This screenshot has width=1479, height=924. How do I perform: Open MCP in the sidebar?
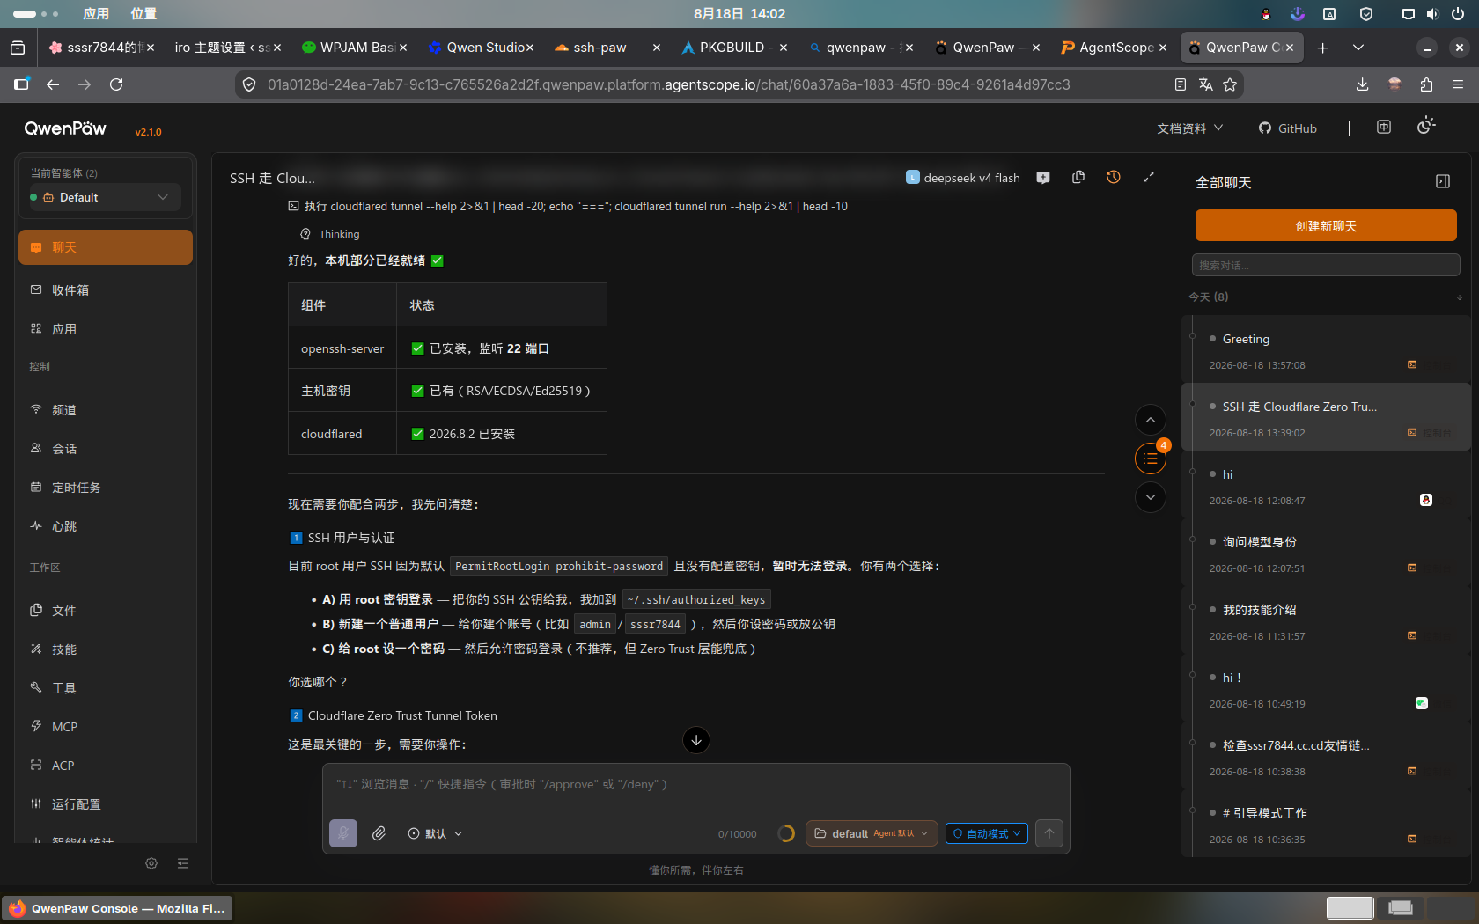(106, 726)
